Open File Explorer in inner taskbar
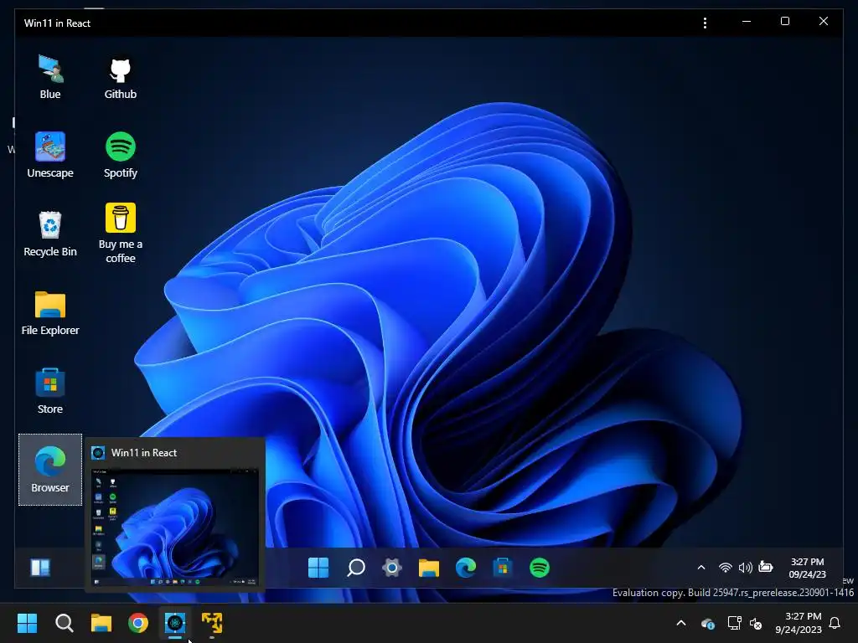The image size is (858, 643). pyautogui.click(x=429, y=568)
